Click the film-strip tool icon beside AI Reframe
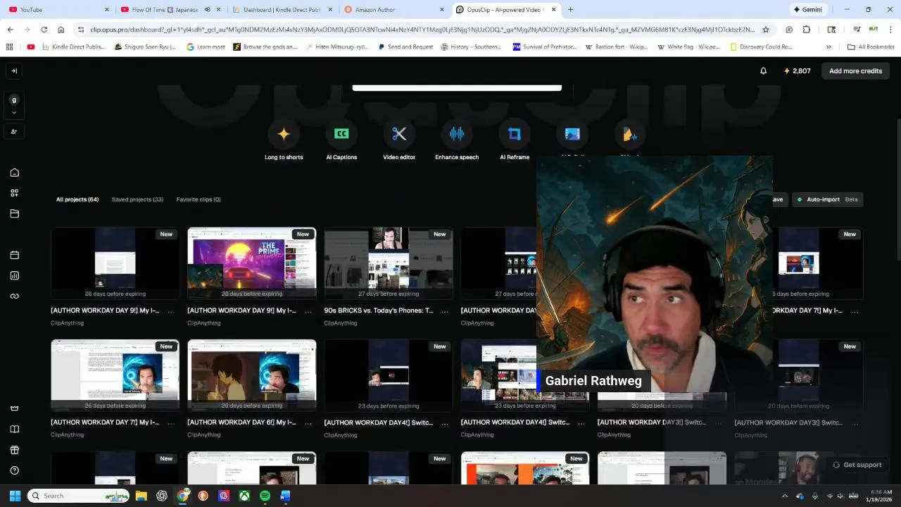Viewport: 901px width, 507px height. (572, 134)
